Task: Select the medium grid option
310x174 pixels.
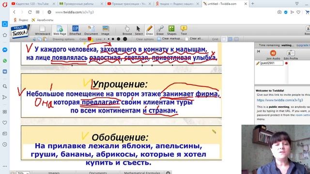Action: [x=230, y=39]
